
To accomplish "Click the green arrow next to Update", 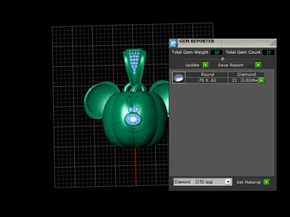I will (x=205, y=65).
